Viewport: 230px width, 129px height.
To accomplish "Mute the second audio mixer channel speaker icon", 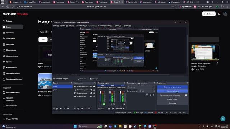I will tap(111, 104).
